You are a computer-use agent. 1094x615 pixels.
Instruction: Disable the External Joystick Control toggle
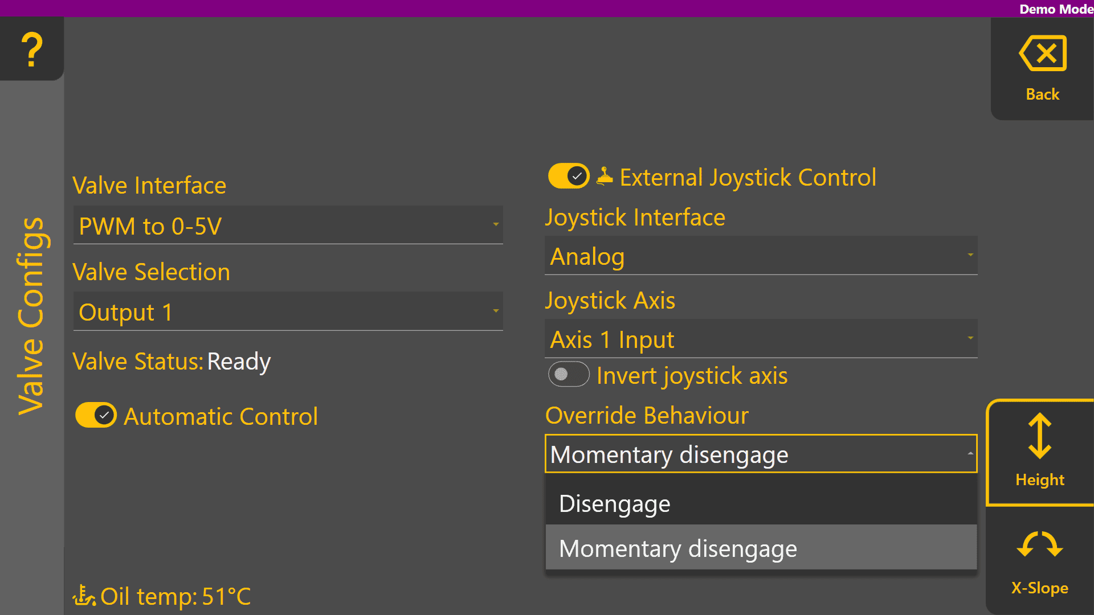click(x=568, y=177)
